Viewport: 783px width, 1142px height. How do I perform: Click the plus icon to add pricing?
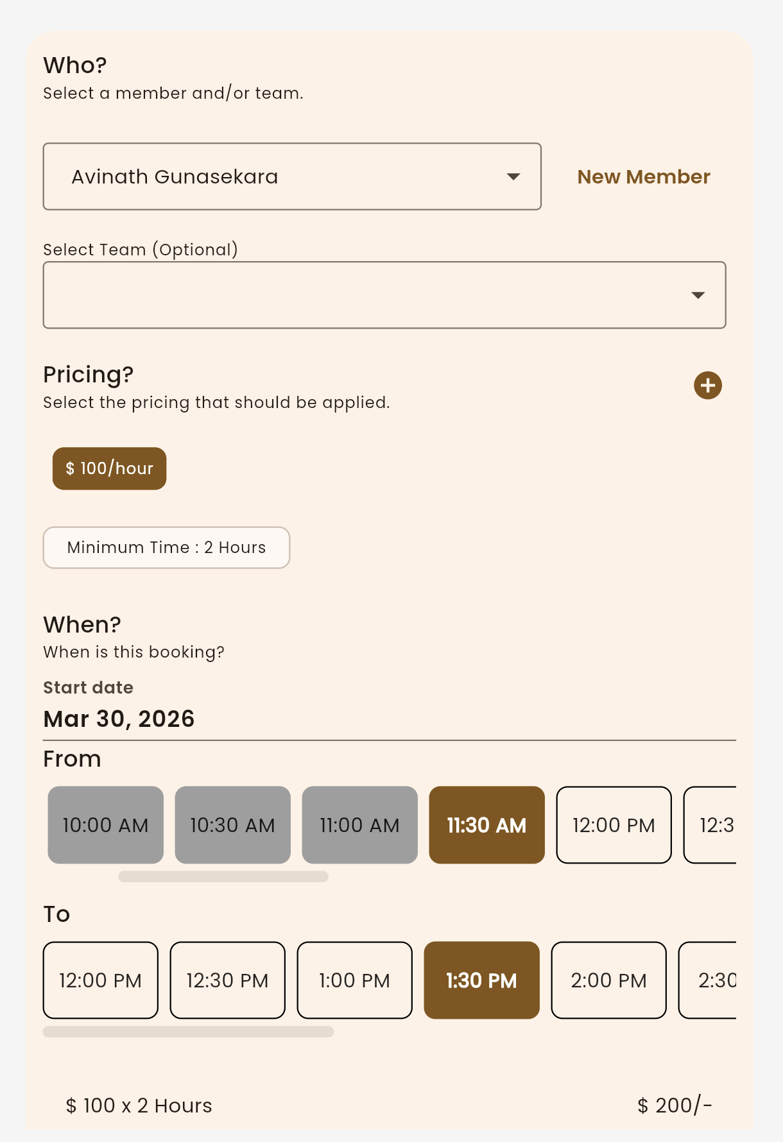click(707, 385)
